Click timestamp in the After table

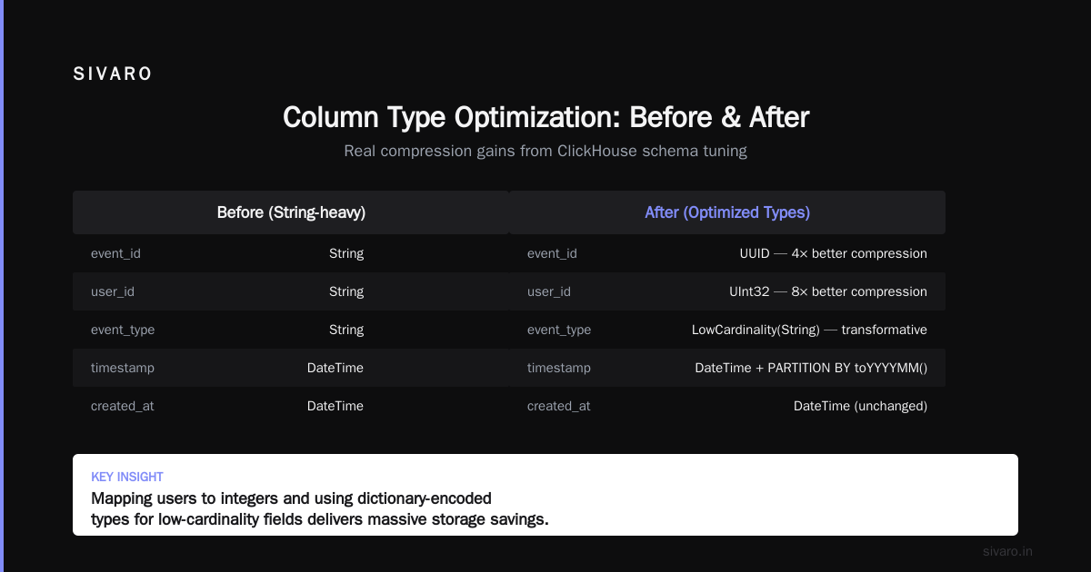click(559, 368)
